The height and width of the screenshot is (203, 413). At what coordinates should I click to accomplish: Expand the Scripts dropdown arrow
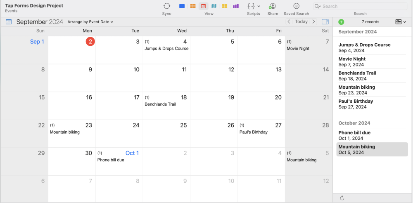[259, 6]
